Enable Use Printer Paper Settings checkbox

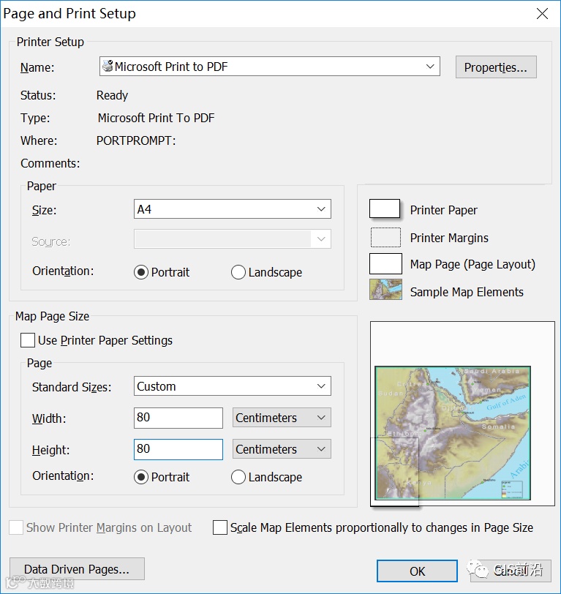point(28,340)
